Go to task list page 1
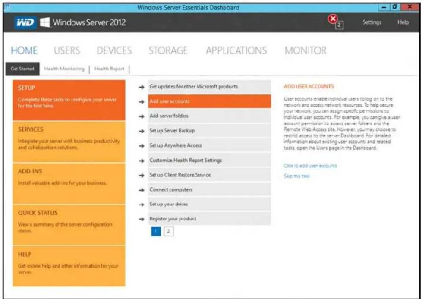 point(156,231)
